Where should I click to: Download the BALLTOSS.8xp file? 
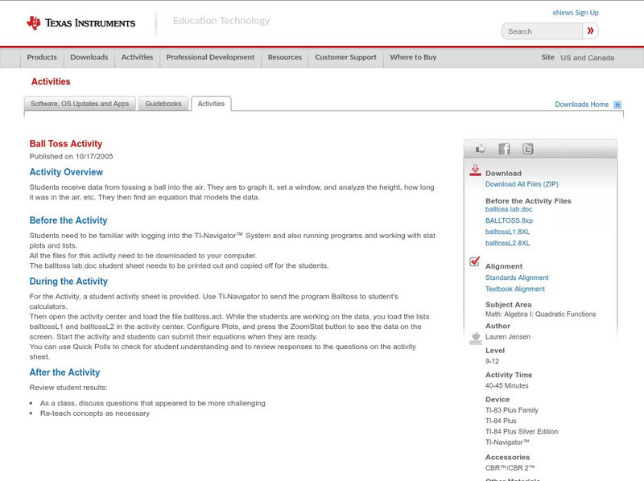[509, 220]
